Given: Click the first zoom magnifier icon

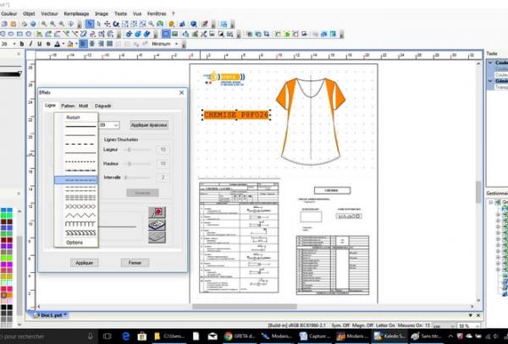Looking at the screenshot, I should point(44,24).
